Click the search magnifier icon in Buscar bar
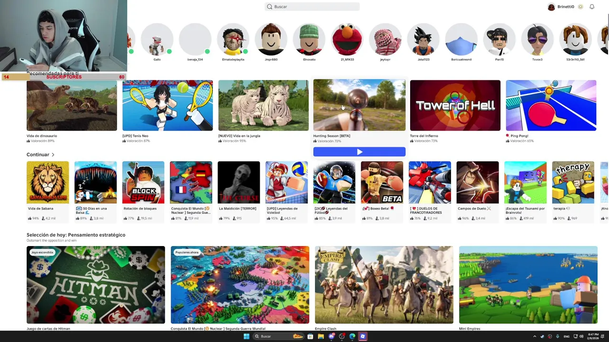This screenshot has width=609, height=342. (270, 7)
